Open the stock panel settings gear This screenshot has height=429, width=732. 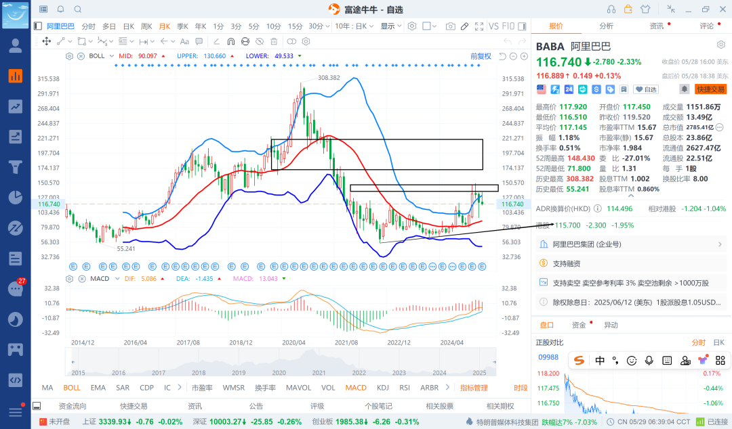click(721, 45)
